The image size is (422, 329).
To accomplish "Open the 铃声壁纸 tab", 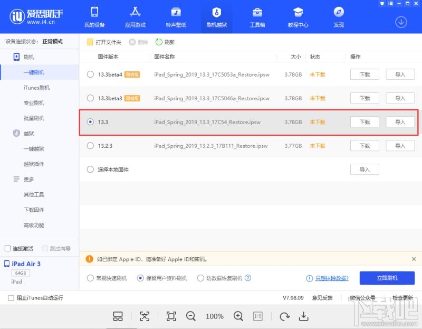I will point(176,17).
